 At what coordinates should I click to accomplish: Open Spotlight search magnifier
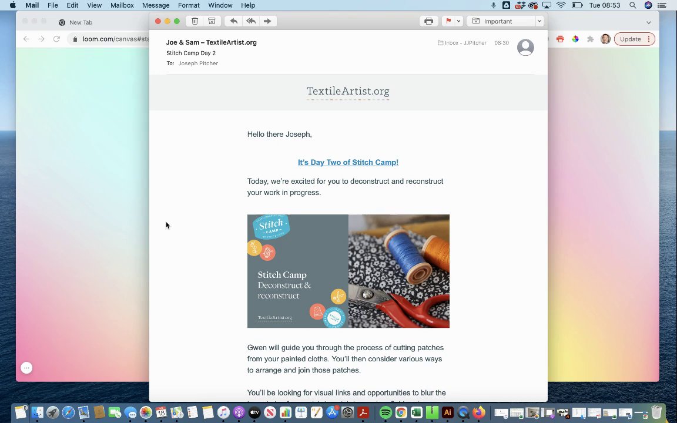tap(632, 5)
